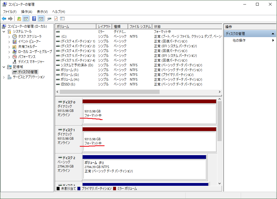Select ローカル ユーザーとグループ node

(35, 52)
